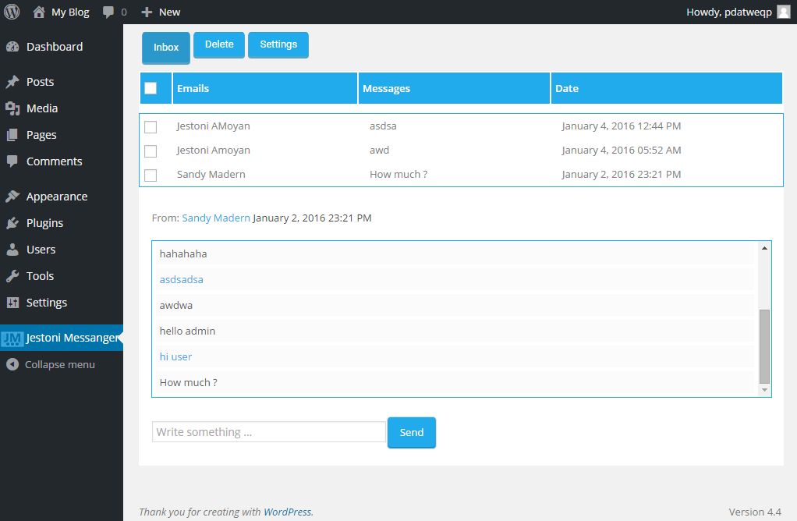Check the box for Jestoni AMoyan asdsa message
The height and width of the screenshot is (521, 797).
(x=151, y=126)
